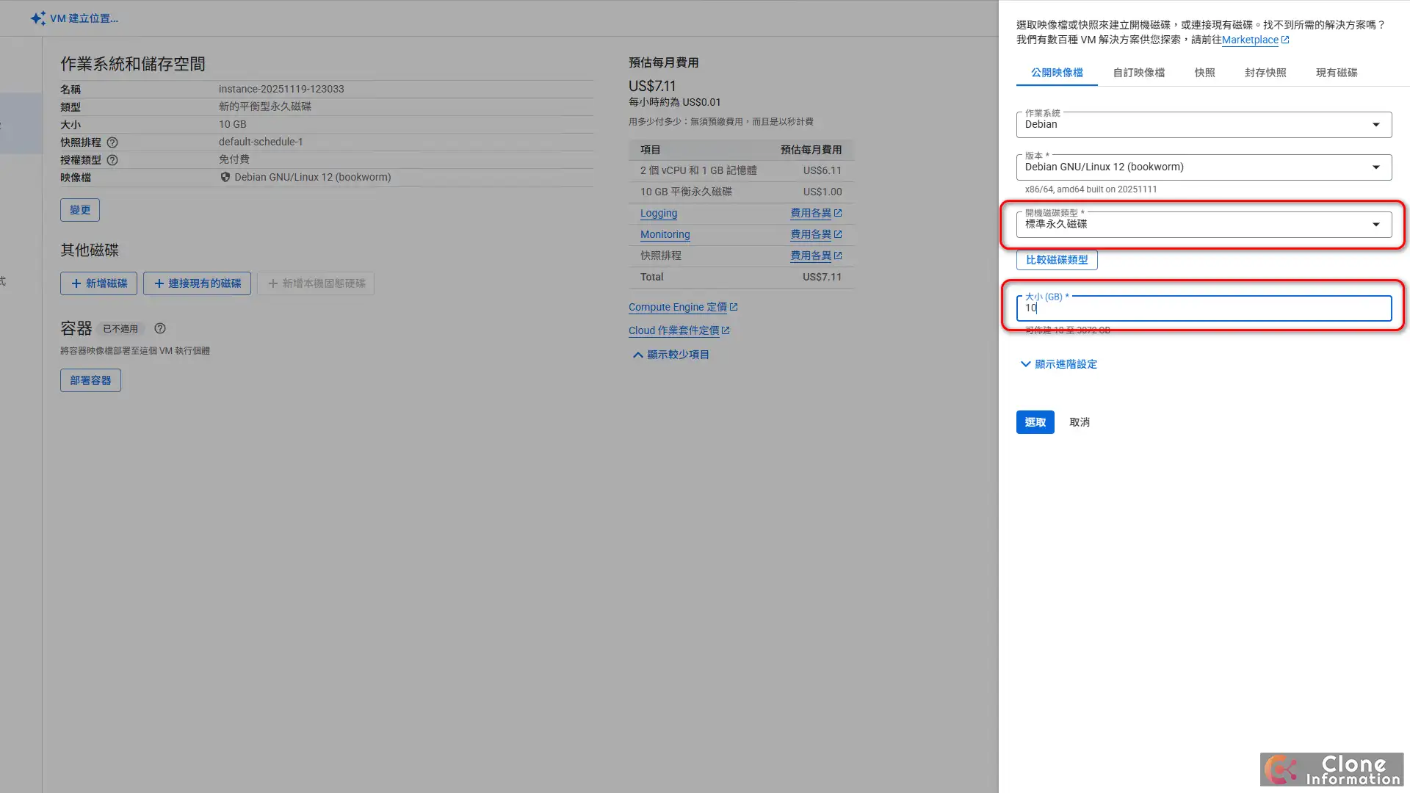Switch to 自訂映像檔 tab

click(x=1138, y=73)
